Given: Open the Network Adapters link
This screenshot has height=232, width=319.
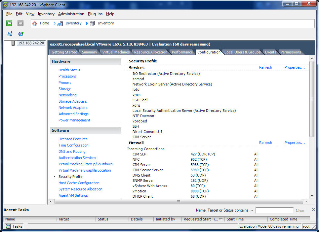Looking at the screenshot, I should pos(73,108).
